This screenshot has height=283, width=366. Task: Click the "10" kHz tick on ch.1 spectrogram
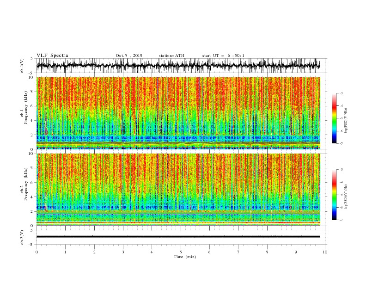[31, 77]
